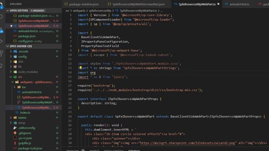Open the DEBUG CONSOLE panel tab
Image resolution: width=269 pixels, height=151 pixels.
(113, 150)
